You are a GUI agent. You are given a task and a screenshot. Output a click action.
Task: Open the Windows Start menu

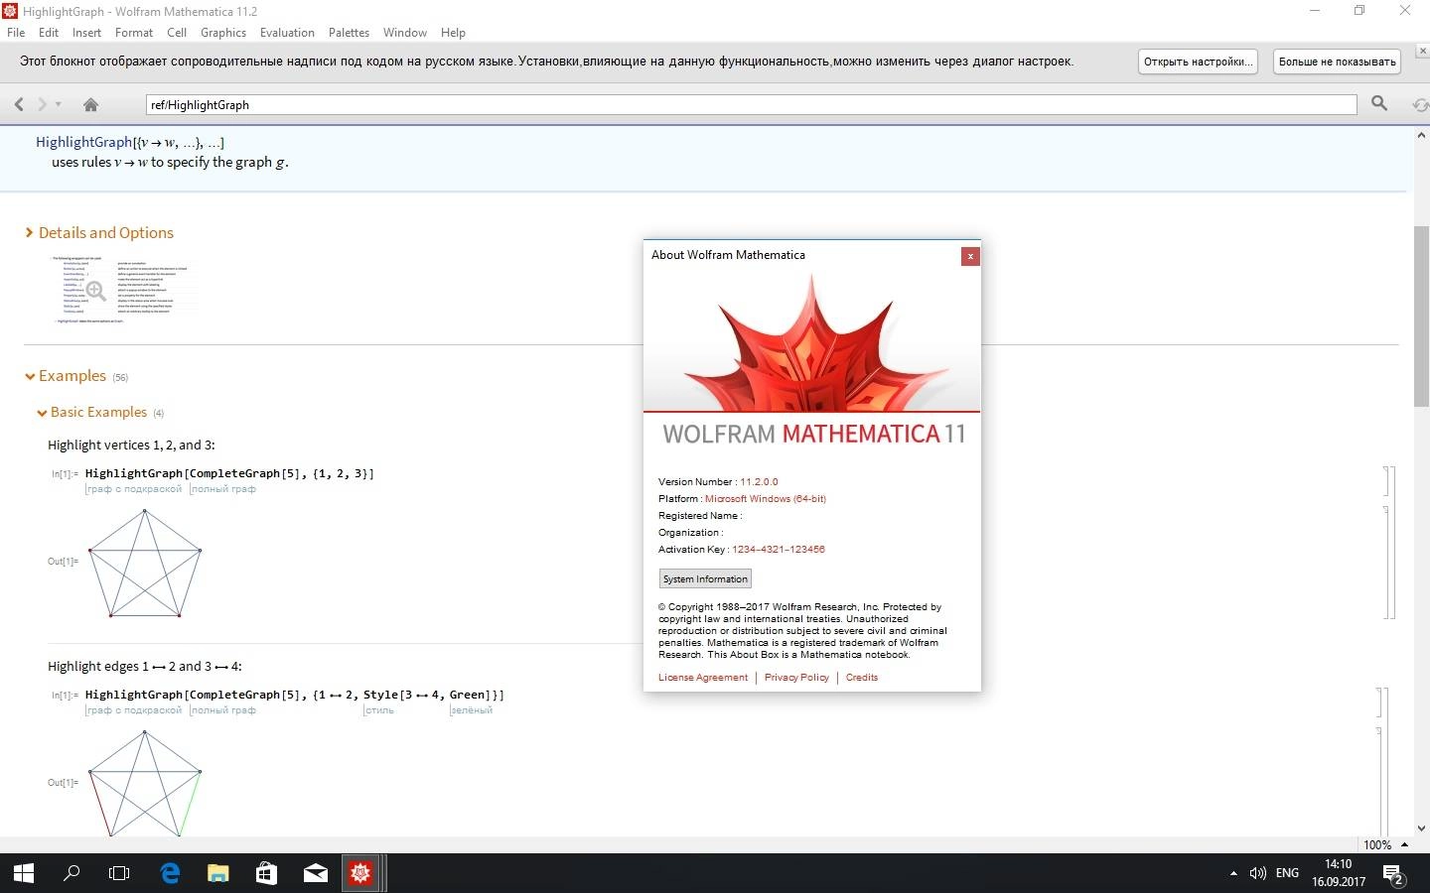24,873
